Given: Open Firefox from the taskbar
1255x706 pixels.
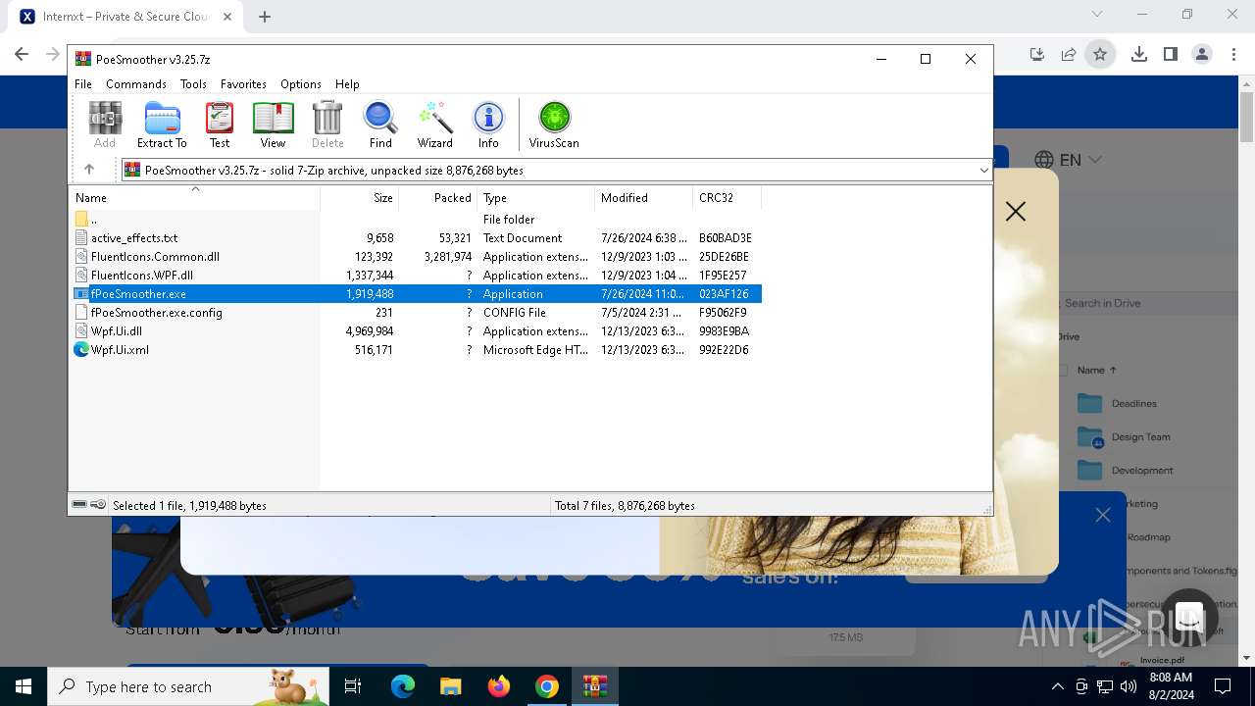Looking at the screenshot, I should pos(498,686).
